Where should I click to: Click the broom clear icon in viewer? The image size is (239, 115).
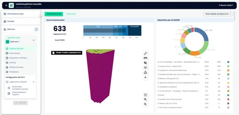click(145, 72)
